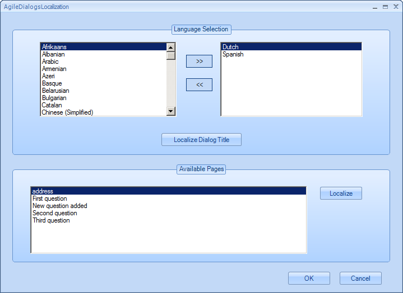
Task: Click the language list scrollbar thumb
Action: (x=171, y=55)
